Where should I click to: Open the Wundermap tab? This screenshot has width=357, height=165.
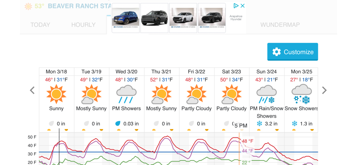pos(280,25)
